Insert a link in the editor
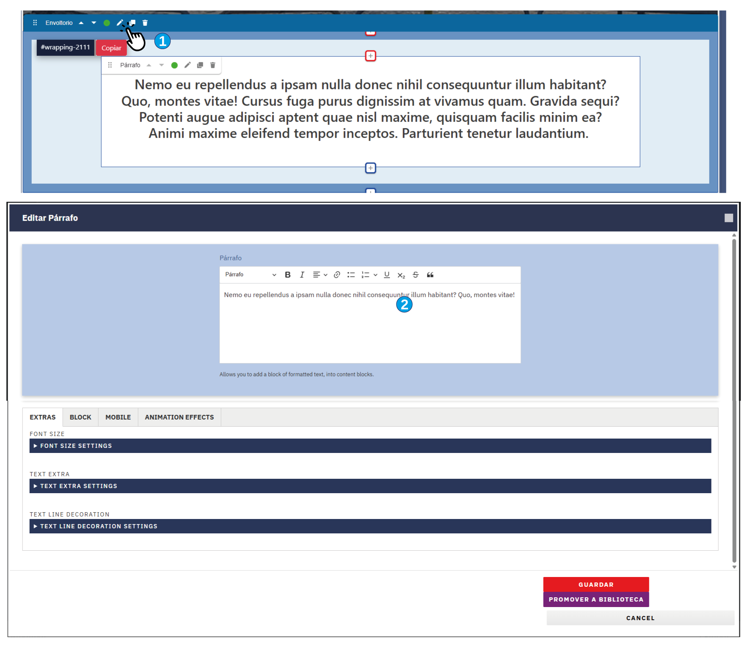747x657 pixels. pyautogui.click(x=337, y=275)
